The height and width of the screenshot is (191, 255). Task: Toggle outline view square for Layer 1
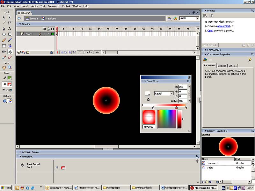coord(52,34)
